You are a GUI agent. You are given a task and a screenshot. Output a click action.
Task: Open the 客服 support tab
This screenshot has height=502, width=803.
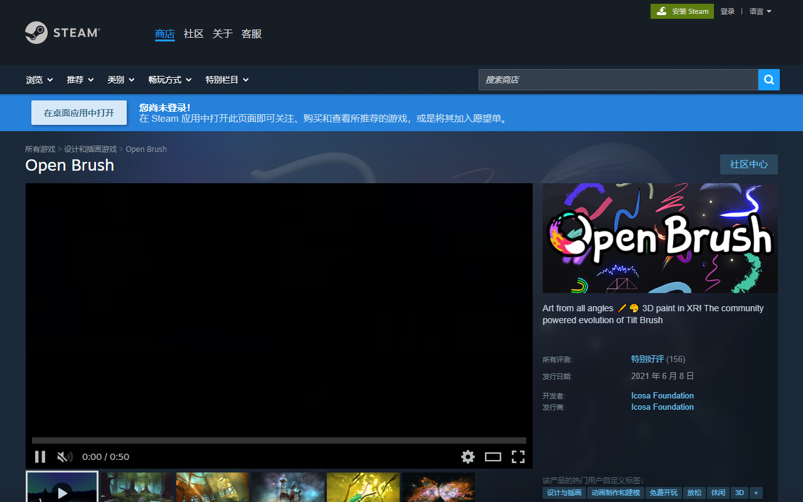pos(252,34)
